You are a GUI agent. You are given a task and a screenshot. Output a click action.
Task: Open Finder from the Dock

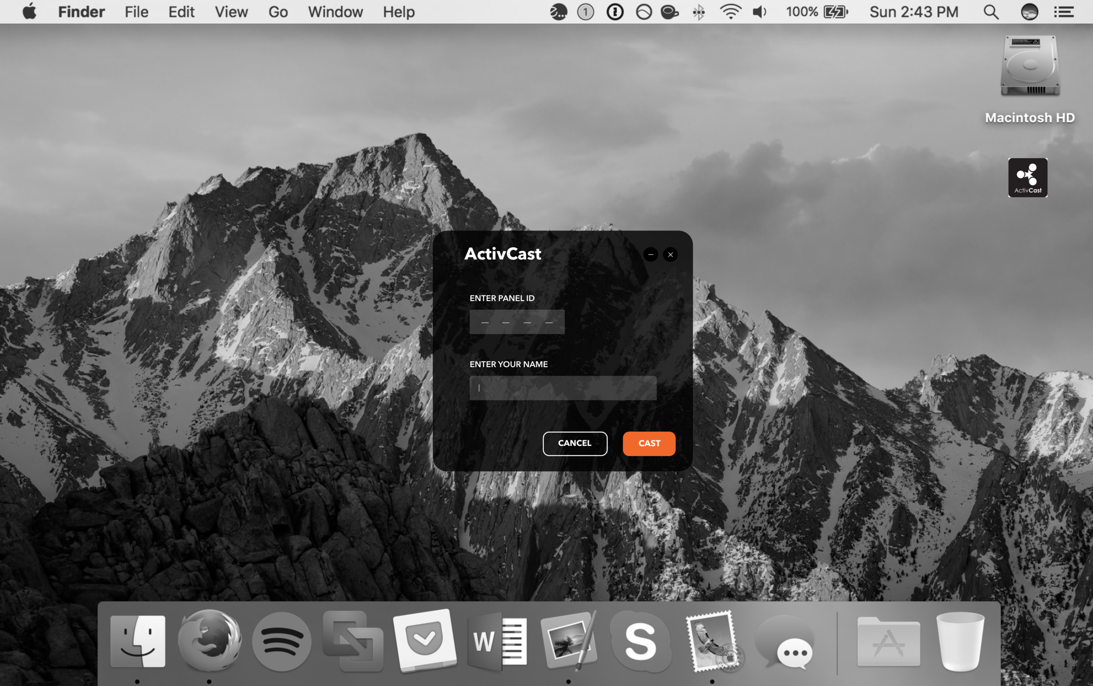(138, 641)
